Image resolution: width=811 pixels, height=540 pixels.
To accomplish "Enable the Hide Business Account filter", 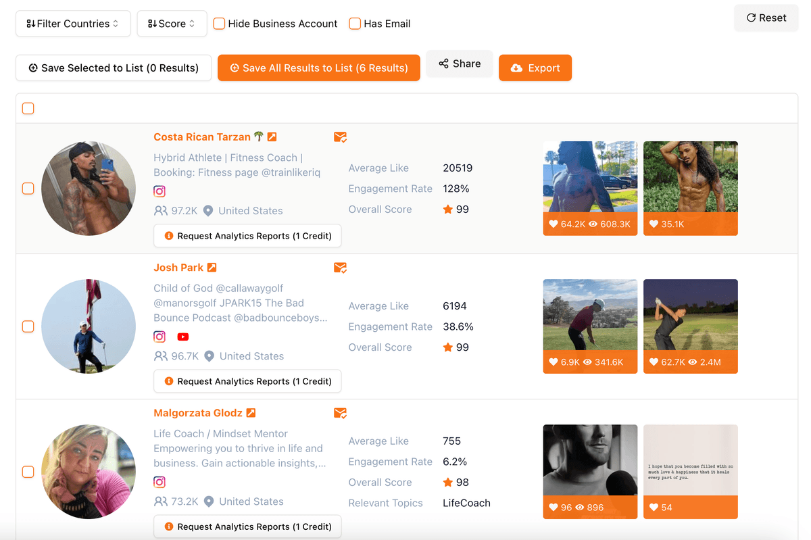I will coord(219,23).
